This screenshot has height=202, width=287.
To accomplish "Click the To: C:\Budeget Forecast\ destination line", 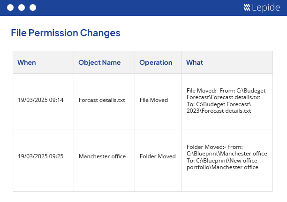I will pyautogui.click(x=219, y=104).
